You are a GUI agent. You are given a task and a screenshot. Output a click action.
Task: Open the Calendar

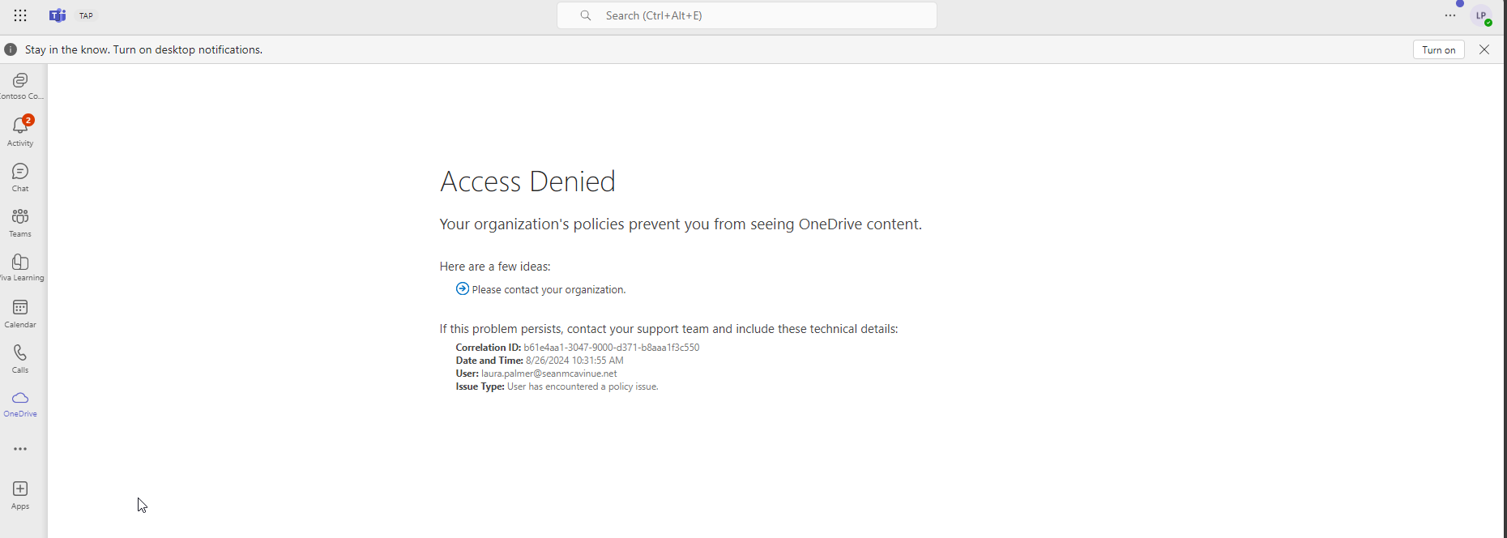[x=19, y=312]
